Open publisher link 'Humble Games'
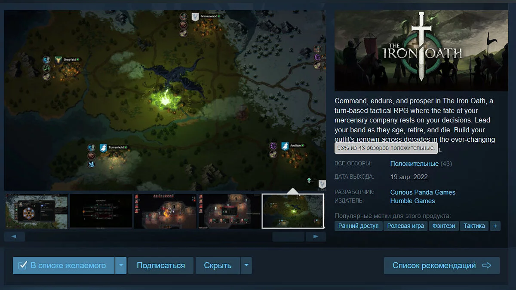This screenshot has width=516, height=290. point(412,201)
